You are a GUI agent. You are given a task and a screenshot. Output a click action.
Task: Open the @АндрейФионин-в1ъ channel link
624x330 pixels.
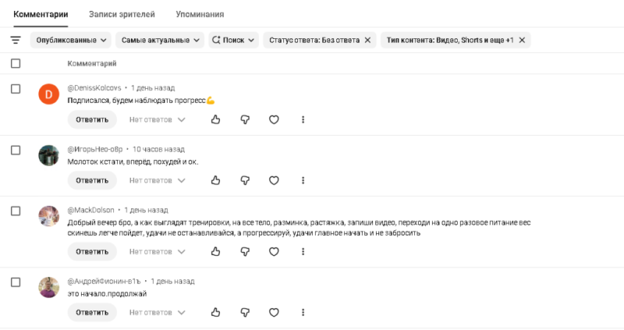pos(105,281)
